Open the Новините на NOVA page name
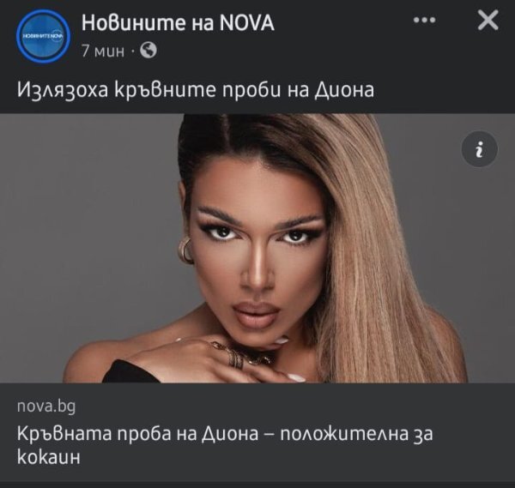Image resolution: width=515 pixels, height=488 pixels. [x=178, y=23]
